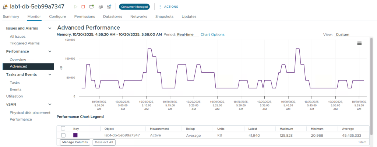
Task: Click the Take Snapshot toolbar icon
Action: (109, 7)
